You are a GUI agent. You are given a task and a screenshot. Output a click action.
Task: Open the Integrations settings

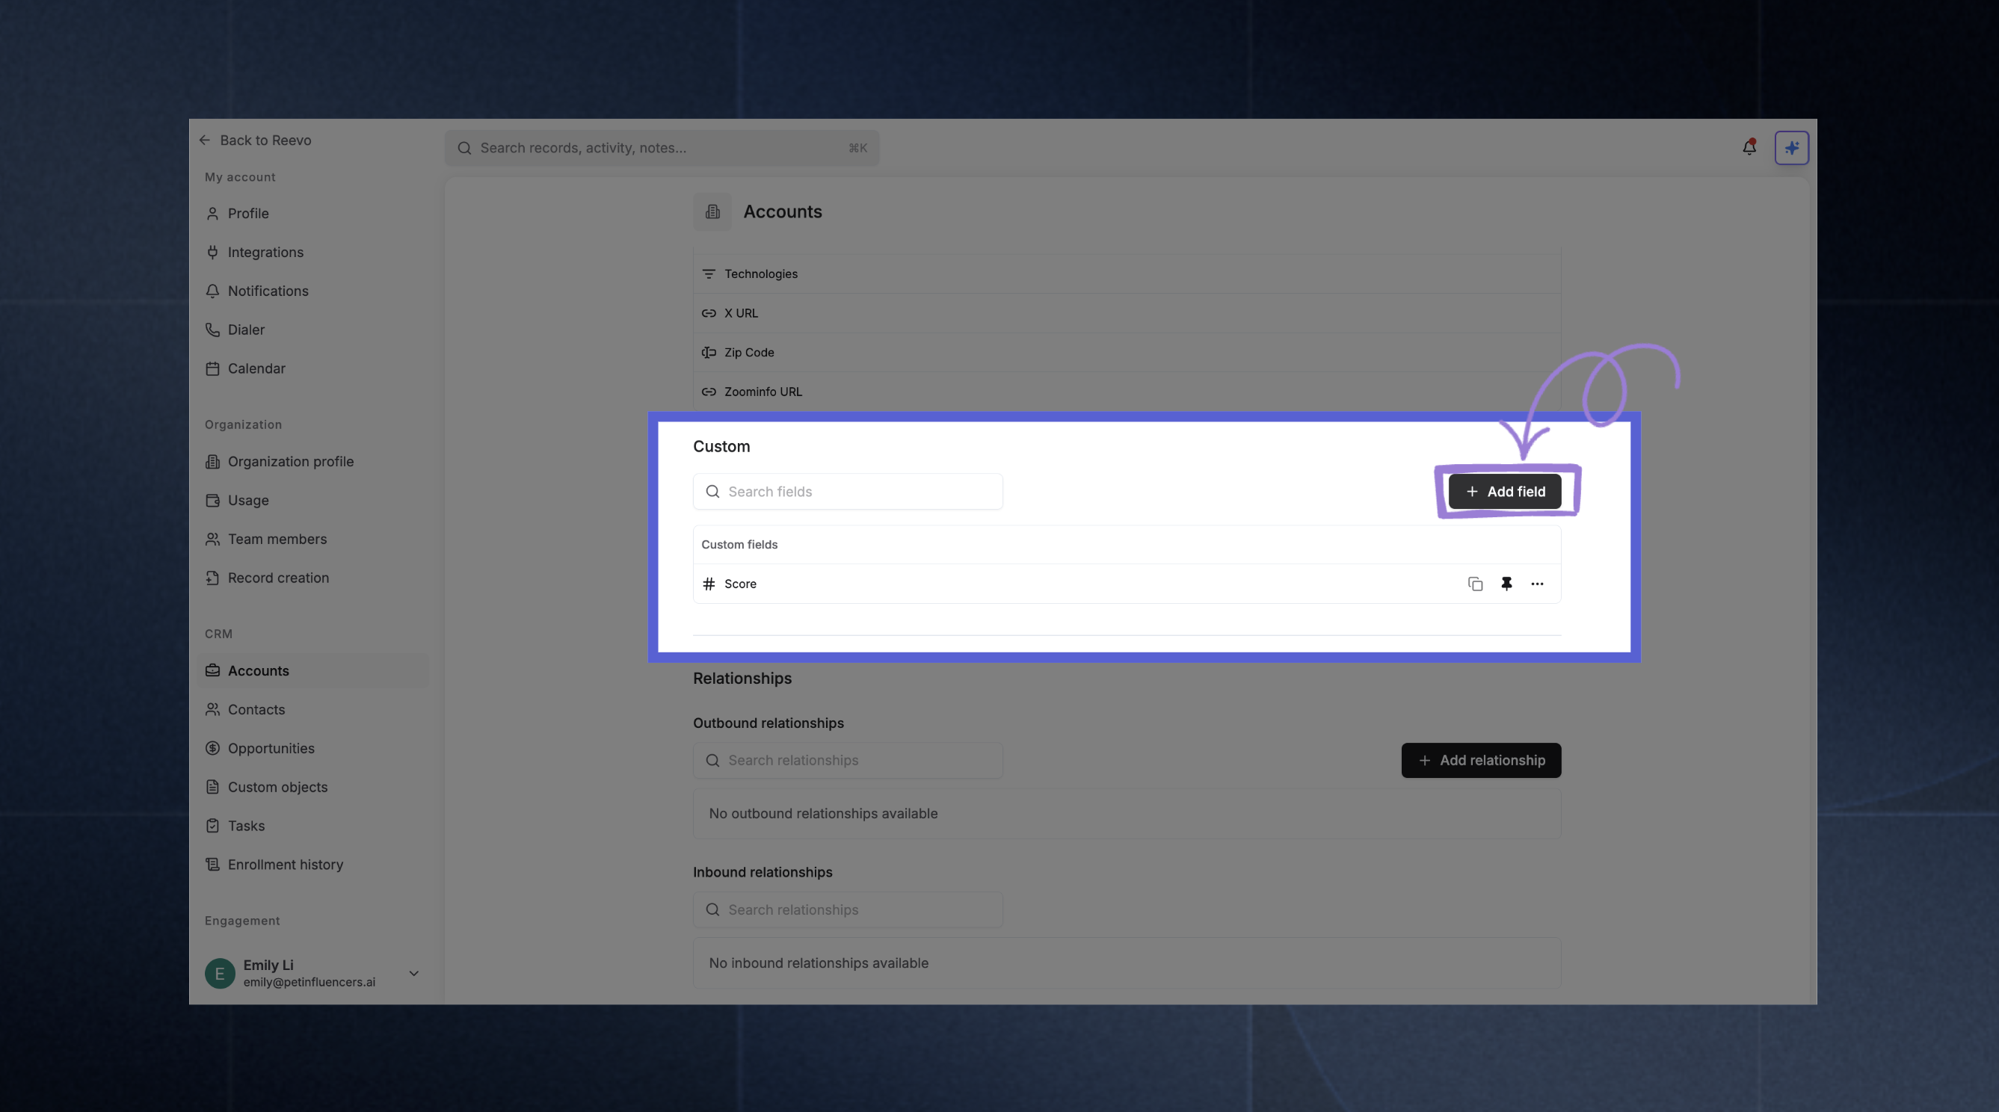(265, 251)
